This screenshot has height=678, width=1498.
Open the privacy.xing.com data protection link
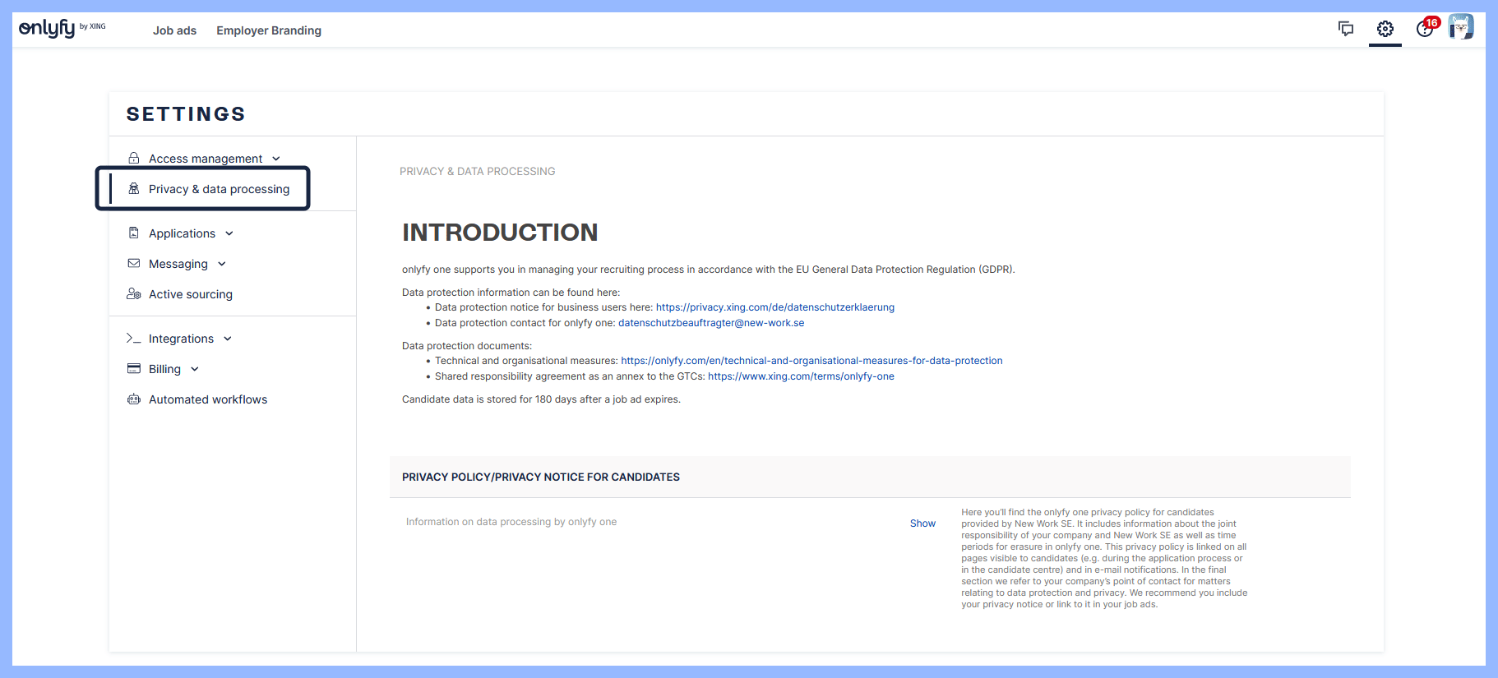coord(774,307)
